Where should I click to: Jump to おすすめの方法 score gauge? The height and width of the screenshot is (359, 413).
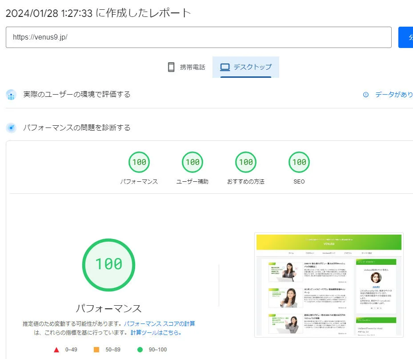(246, 163)
